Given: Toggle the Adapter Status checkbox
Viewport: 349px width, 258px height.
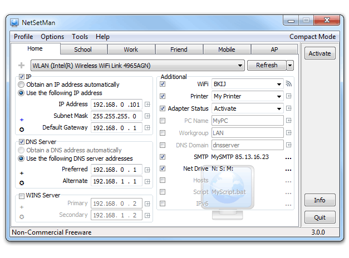Looking at the screenshot, I should click(163, 108).
